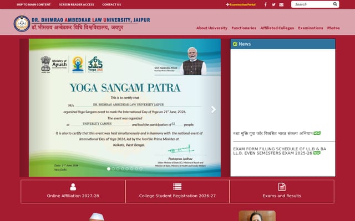This screenshot has width=355, height=221.
Task: Click the university logo emblem
Action: [22, 24]
